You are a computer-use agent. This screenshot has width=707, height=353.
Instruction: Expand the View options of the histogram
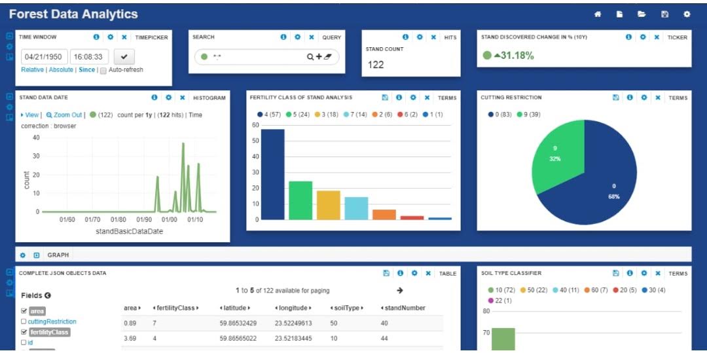point(29,115)
